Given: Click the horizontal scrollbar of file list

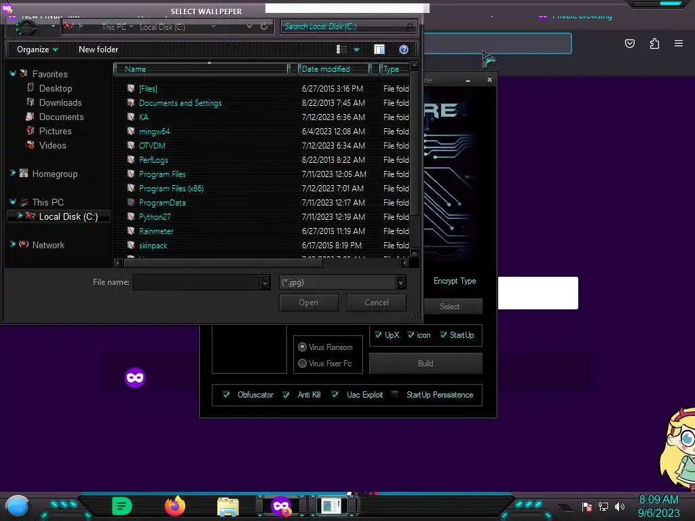Looking at the screenshot, I should point(223,263).
